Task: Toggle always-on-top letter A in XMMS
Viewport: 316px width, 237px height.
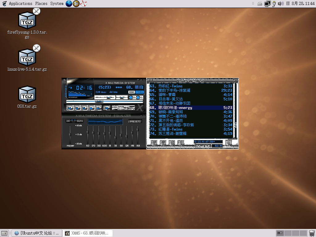Action: pos(65,89)
